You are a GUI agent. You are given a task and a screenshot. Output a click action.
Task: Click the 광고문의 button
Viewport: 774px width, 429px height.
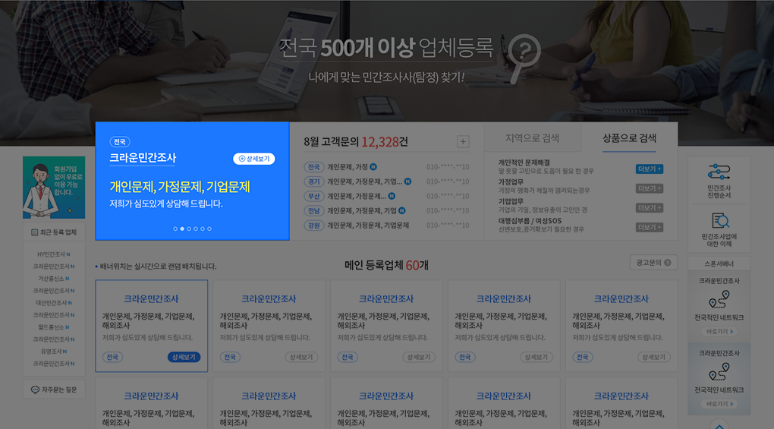[653, 263]
